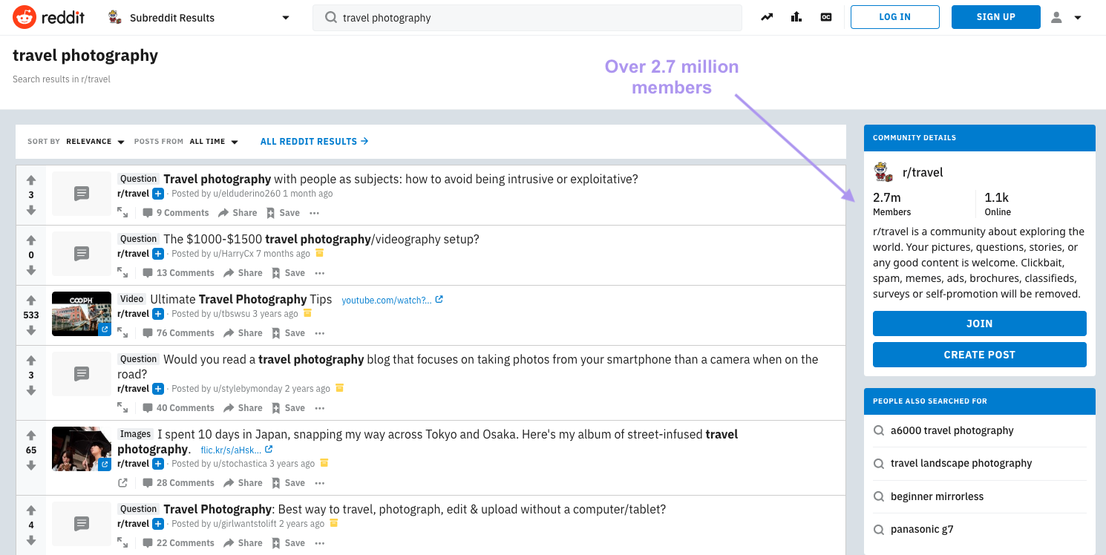The width and height of the screenshot is (1106, 555).
Task: Join the r/travel community
Action: [979, 324]
